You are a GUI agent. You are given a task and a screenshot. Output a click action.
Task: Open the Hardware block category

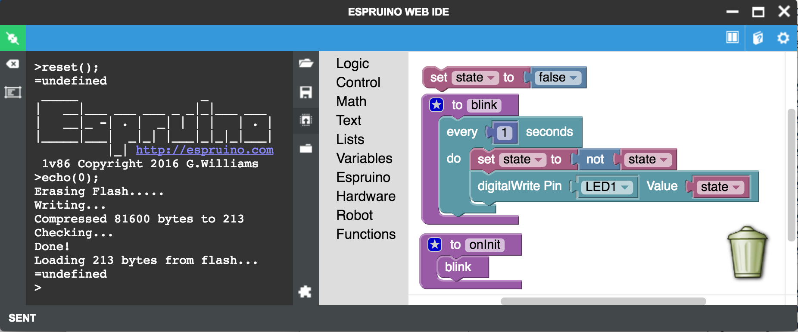[x=366, y=196]
